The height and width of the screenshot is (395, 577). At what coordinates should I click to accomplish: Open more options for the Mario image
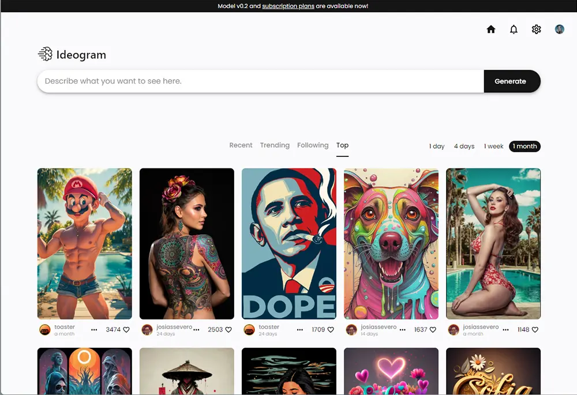[x=94, y=329]
